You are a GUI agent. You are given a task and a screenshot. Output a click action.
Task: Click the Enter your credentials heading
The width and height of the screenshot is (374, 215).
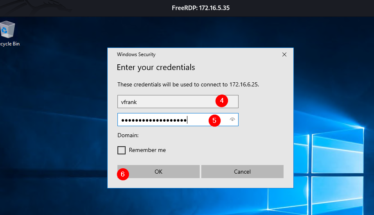pyautogui.click(x=156, y=68)
